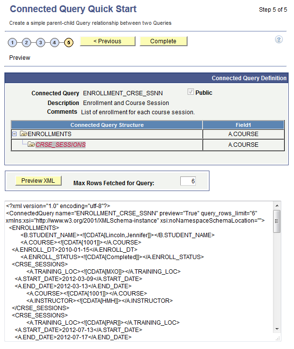The width and height of the screenshot is (294, 349).
Task: Click the help question mark icon
Action: click(x=279, y=39)
